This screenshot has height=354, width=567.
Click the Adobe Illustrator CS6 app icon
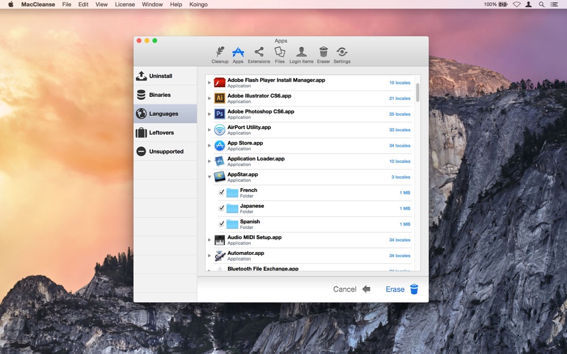pyautogui.click(x=219, y=98)
